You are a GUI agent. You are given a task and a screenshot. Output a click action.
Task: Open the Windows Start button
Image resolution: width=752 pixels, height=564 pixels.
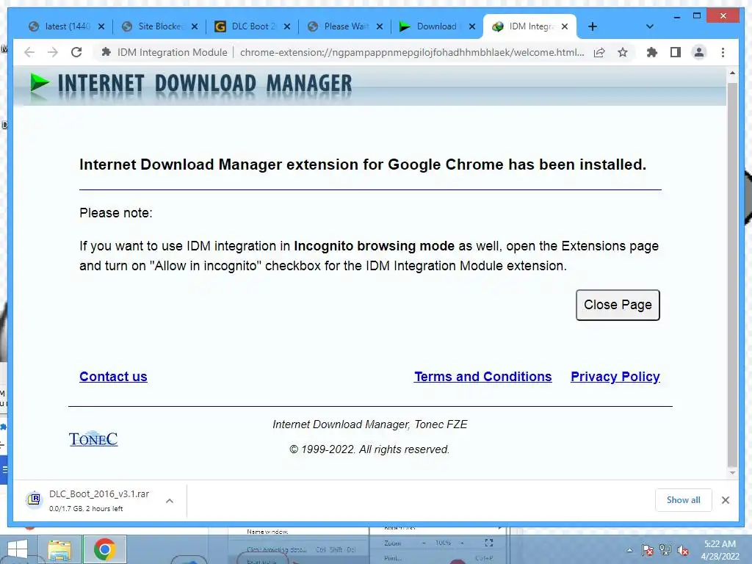coord(18,549)
